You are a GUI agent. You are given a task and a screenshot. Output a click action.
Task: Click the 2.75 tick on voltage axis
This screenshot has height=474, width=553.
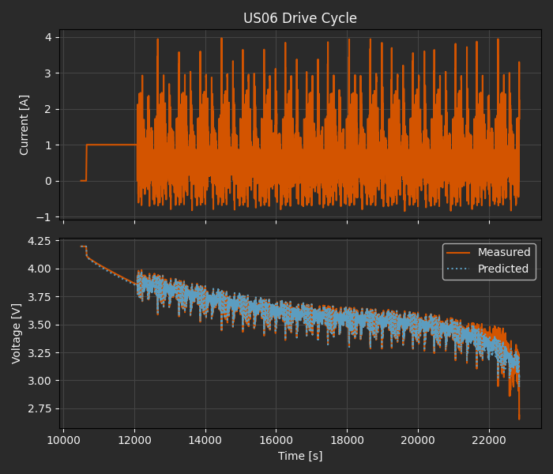pyautogui.click(x=39, y=408)
